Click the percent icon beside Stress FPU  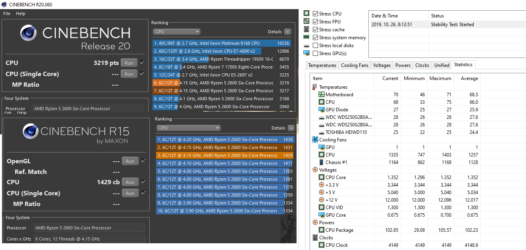pyautogui.click(x=306, y=21)
